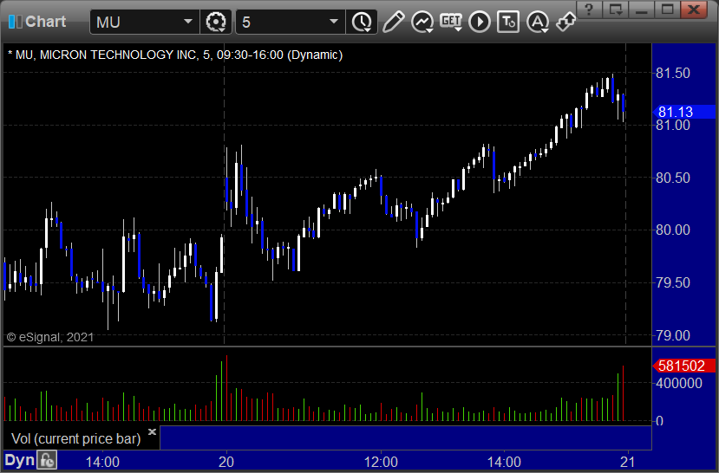Click the To trade icon
Viewport: 719px width, 473px height.
[508, 22]
